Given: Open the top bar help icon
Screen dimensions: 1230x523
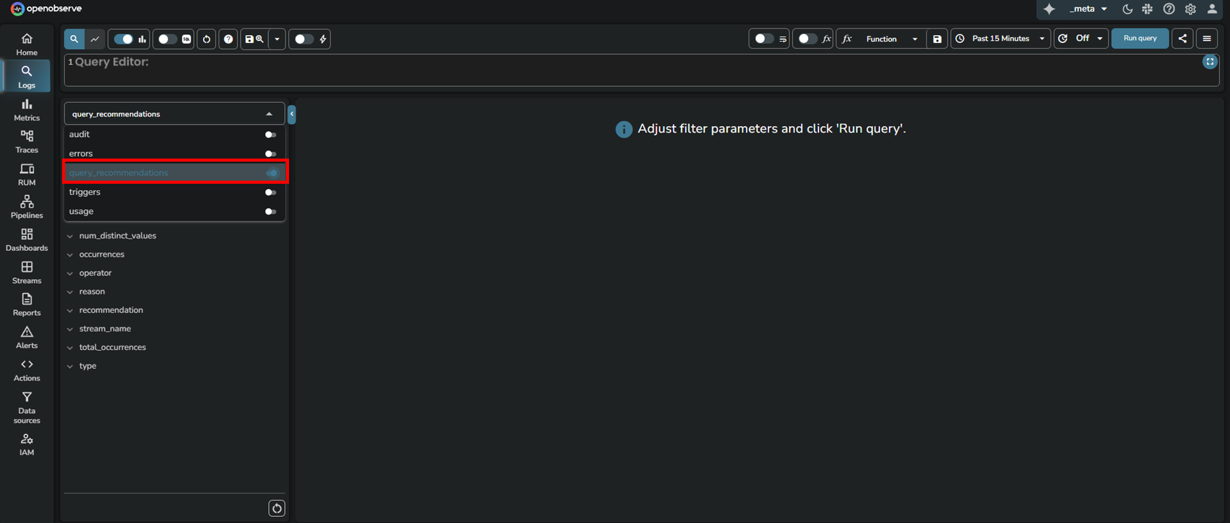Looking at the screenshot, I should coord(1168,9).
